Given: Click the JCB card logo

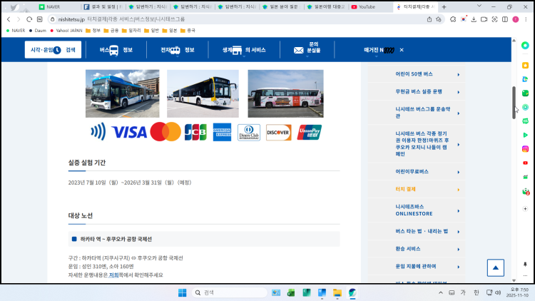Looking at the screenshot, I should tap(195, 132).
